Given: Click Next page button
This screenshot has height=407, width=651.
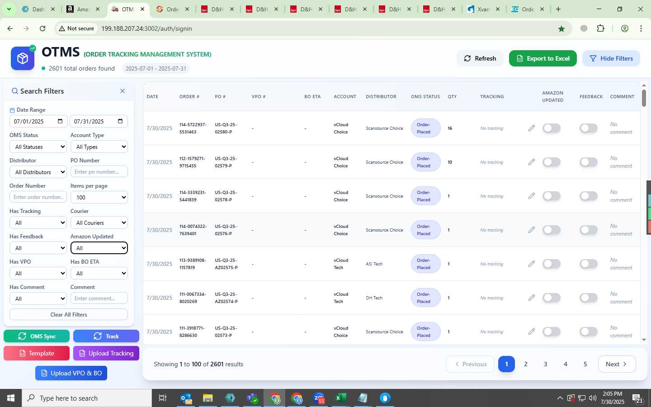Looking at the screenshot, I should 617,364.
